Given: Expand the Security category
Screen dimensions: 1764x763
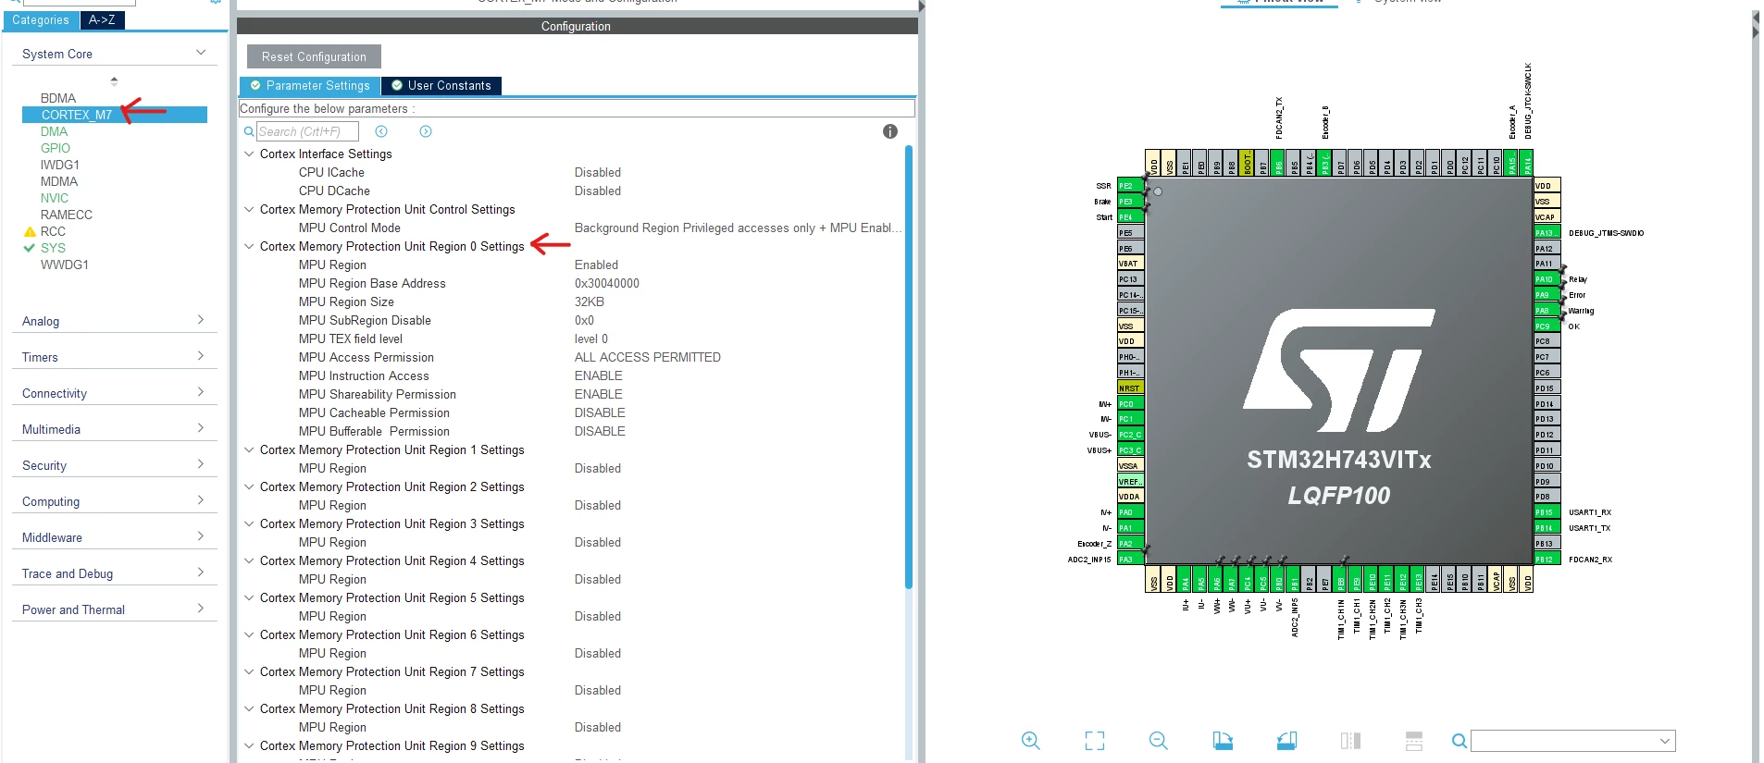Looking at the screenshot, I should tap(201, 464).
